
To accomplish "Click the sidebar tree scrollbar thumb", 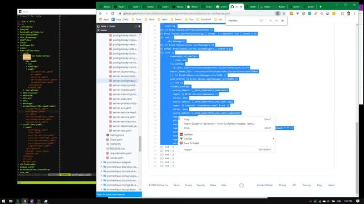I will [140, 143].
